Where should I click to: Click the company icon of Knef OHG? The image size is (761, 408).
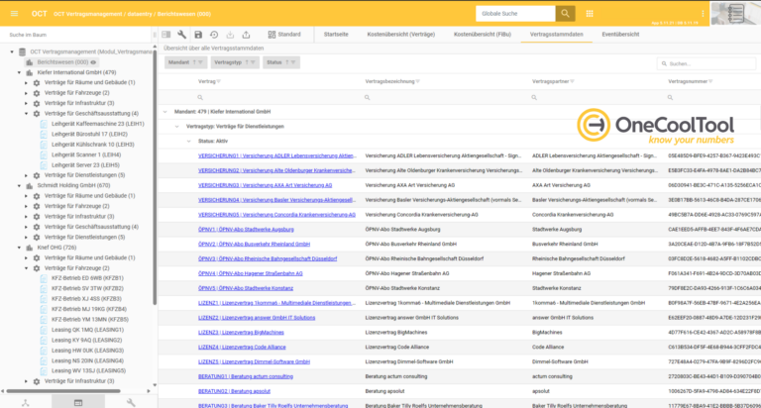pos(30,248)
